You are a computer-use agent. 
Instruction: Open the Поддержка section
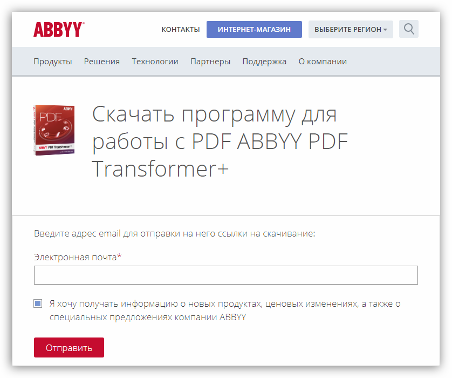pos(264,62)
